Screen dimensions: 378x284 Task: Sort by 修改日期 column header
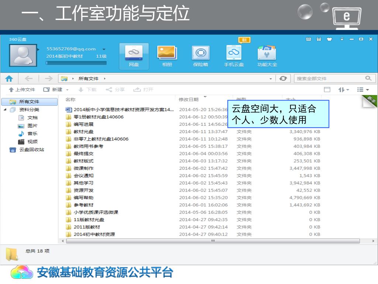(x=189, y=99)
